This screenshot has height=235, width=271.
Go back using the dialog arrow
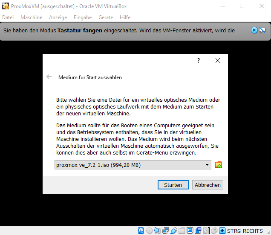[x=49, y=77]
